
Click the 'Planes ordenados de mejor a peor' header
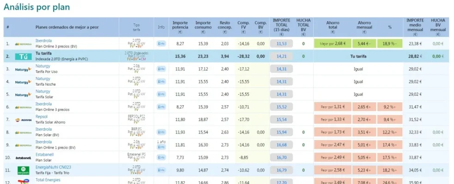tap(67, 28)
